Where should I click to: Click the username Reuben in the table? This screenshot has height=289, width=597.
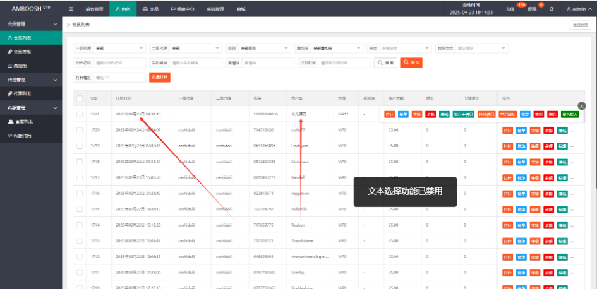(x=298, y=225)
